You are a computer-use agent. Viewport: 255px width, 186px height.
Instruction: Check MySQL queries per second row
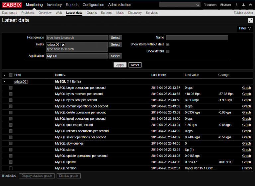pyautogui.click(x=11, y=125)
